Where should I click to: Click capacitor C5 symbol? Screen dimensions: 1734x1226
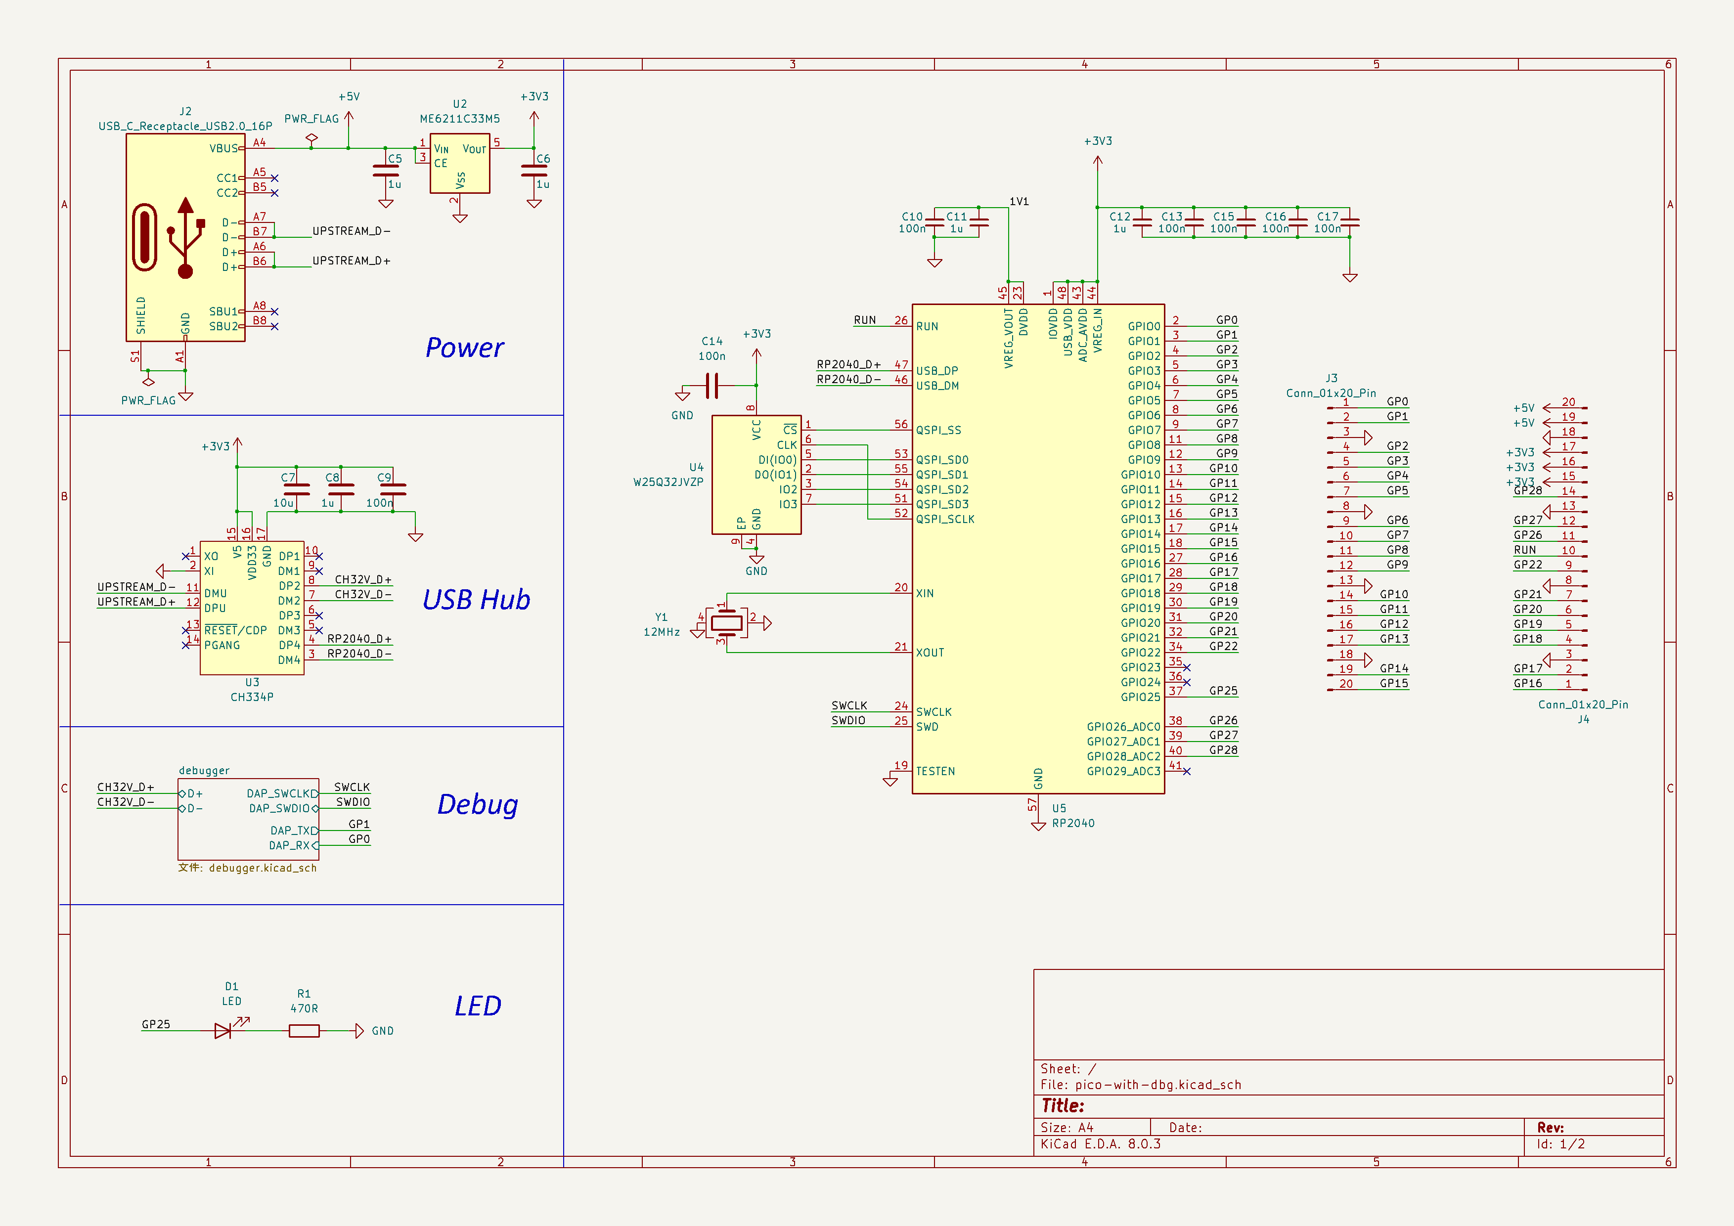386,171
